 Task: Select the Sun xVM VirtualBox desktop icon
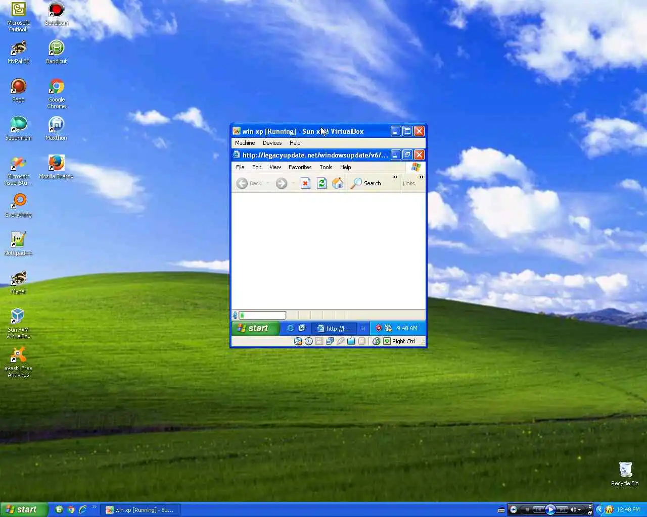click(x=18, y=324)
